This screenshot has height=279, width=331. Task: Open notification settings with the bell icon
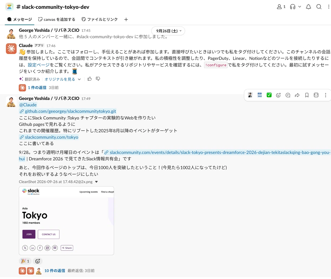[309, 7]
